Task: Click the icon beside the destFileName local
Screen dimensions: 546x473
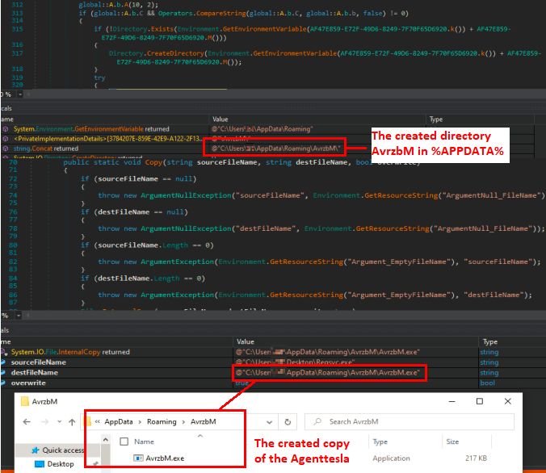Action: pos(3,372)
